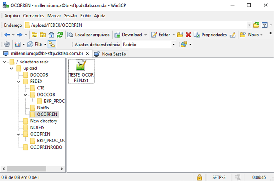Open the Forward arrow history dropdown
The image size is (274, 181).
26,35
